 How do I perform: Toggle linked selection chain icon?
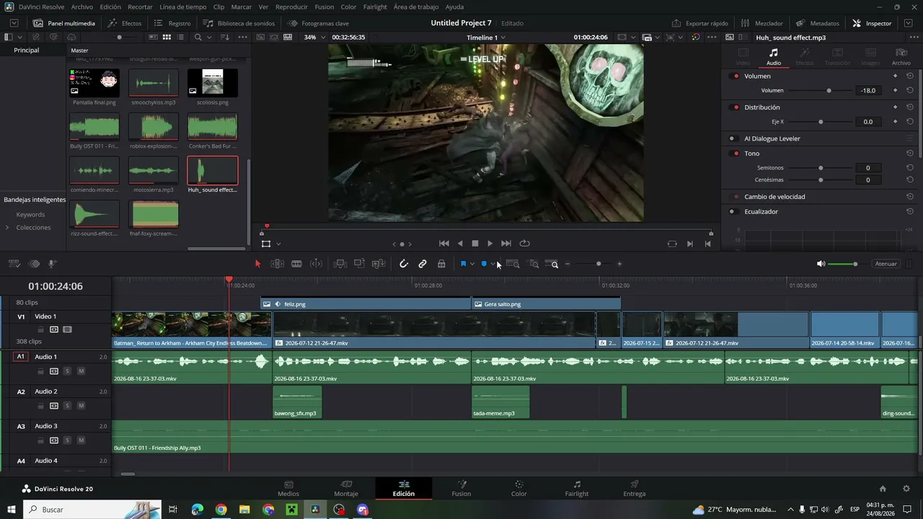(x=423, y=264)
